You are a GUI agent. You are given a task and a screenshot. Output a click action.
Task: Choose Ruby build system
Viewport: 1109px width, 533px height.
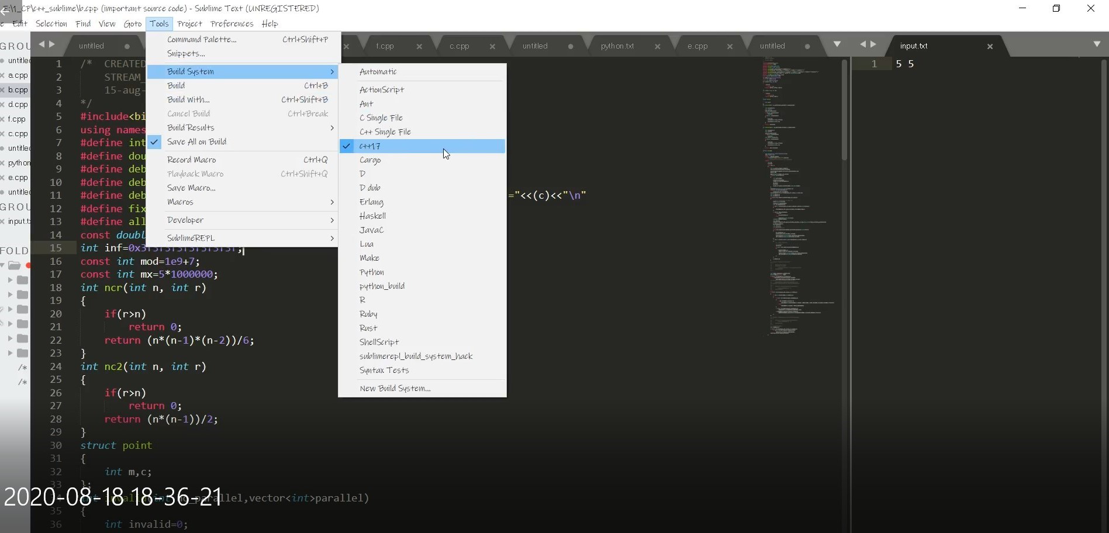pos(422,314)
